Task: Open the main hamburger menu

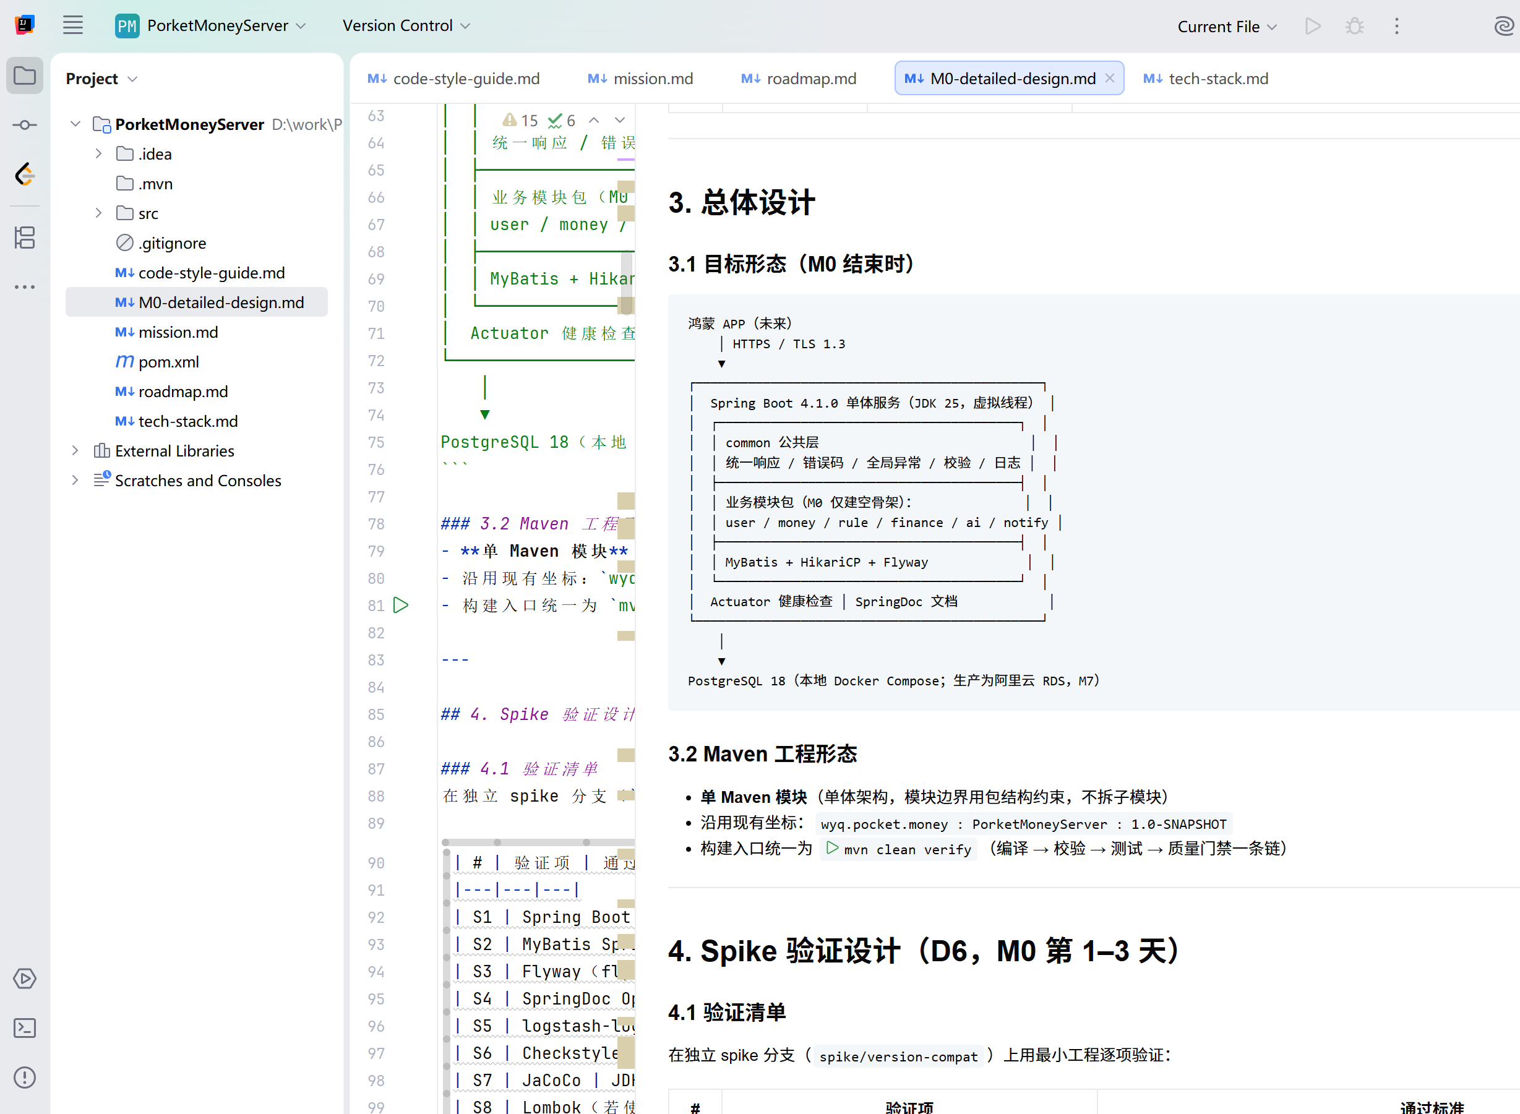Action: coord(73,25)
